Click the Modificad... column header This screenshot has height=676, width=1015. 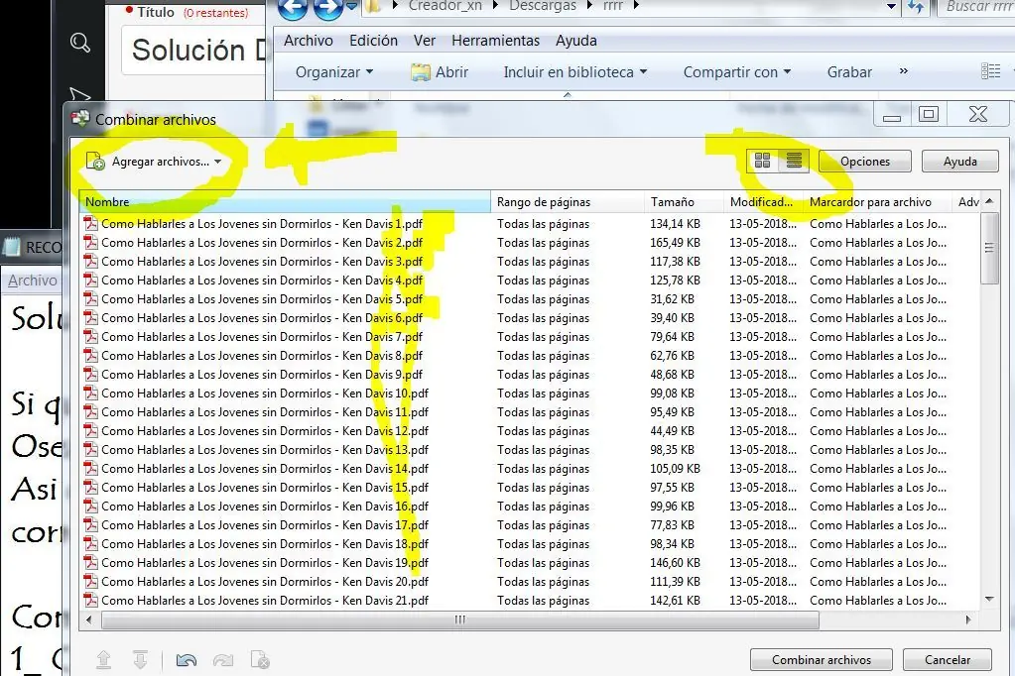[763, 202]
